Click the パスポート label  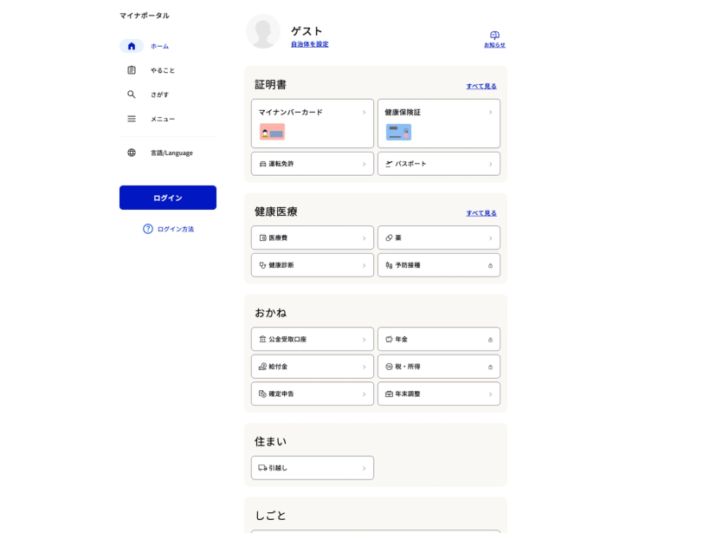tap(410, 164)
